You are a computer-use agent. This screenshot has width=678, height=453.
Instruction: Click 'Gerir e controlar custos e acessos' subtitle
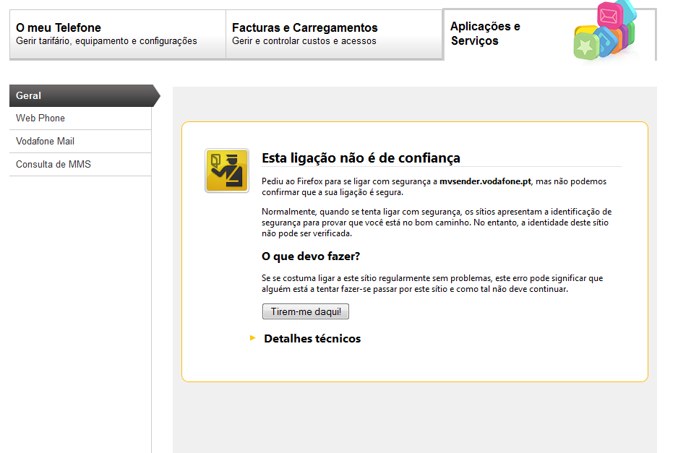[x=304, y=41]
